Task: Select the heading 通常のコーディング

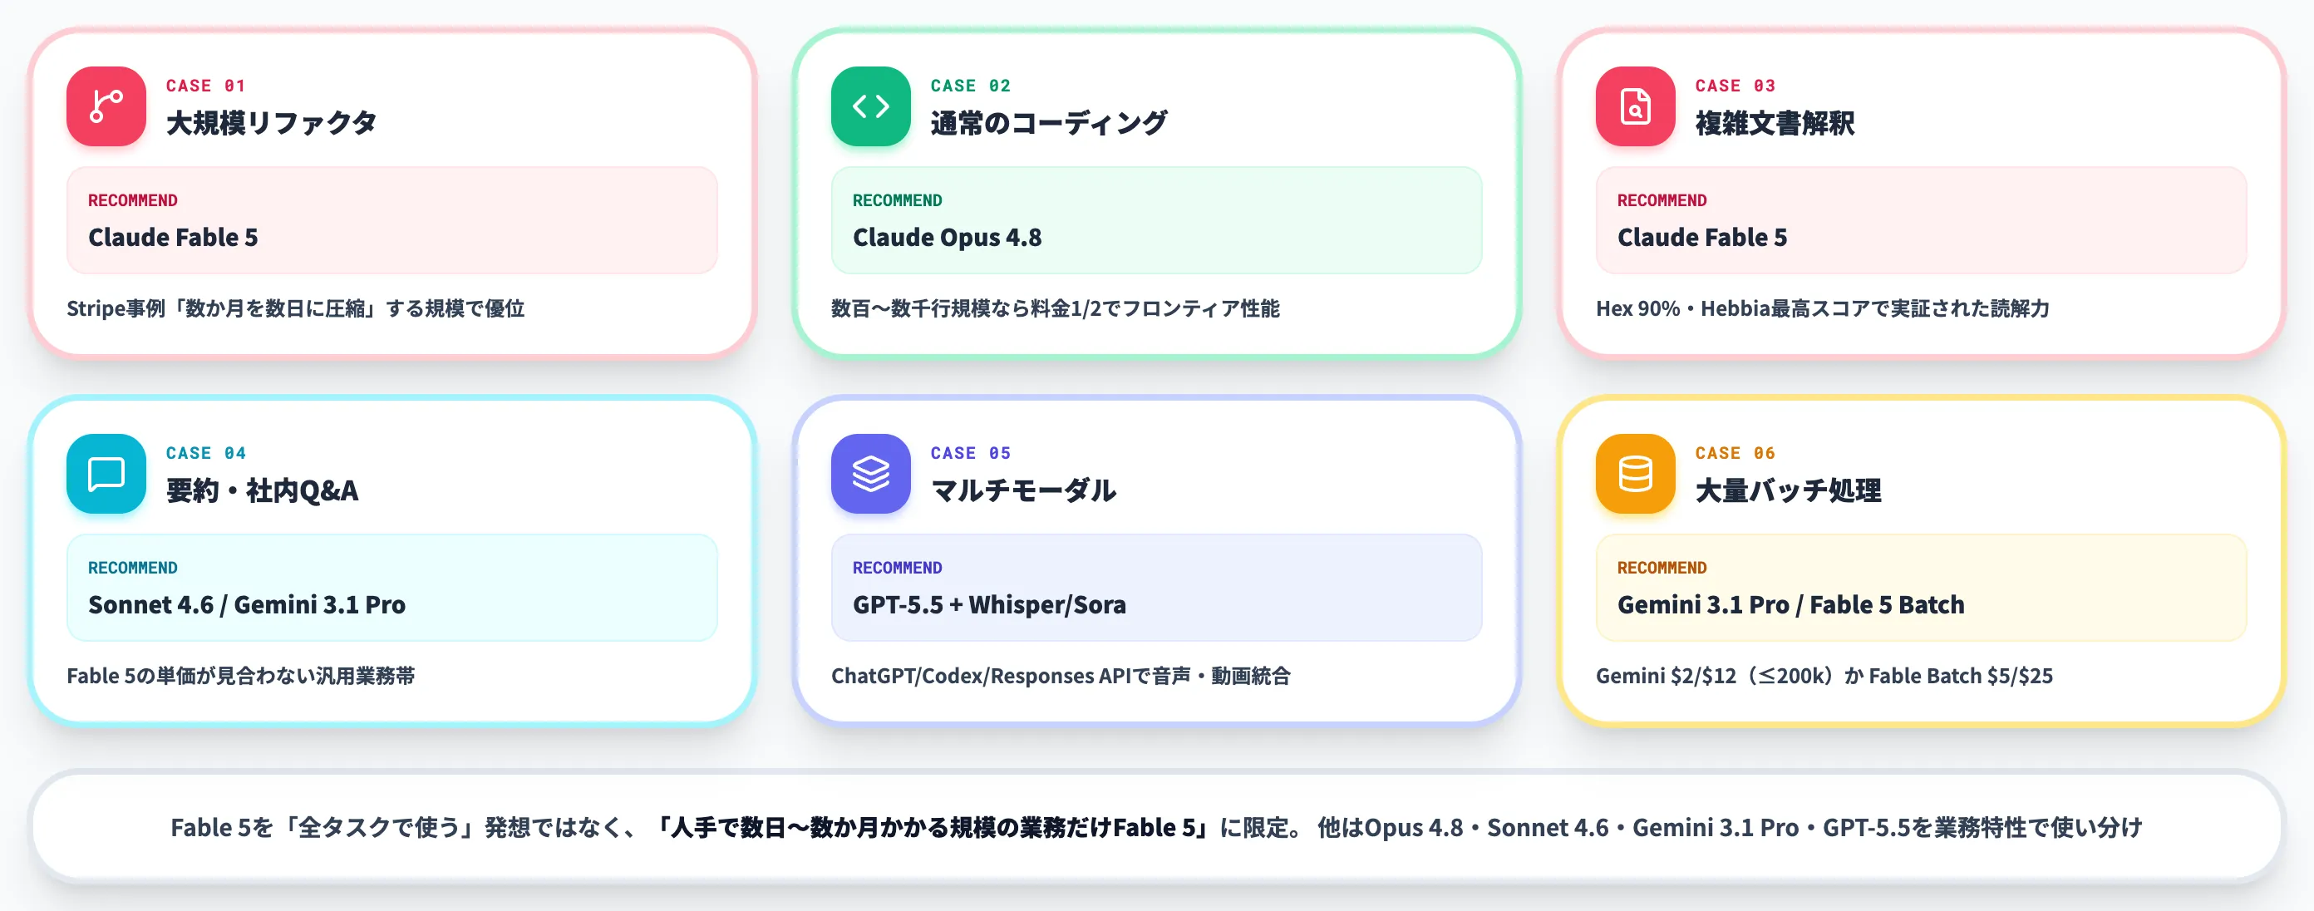Action: [x=1048, y=123]
